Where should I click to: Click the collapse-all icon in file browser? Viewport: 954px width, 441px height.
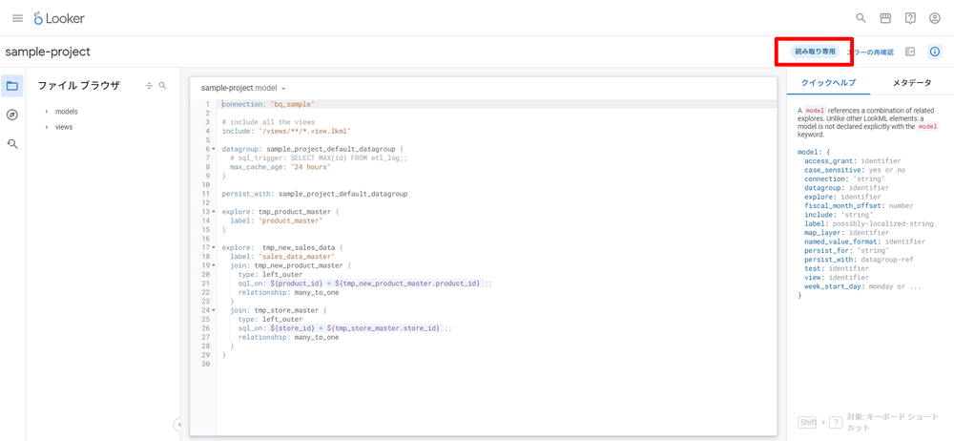point(149,86)
